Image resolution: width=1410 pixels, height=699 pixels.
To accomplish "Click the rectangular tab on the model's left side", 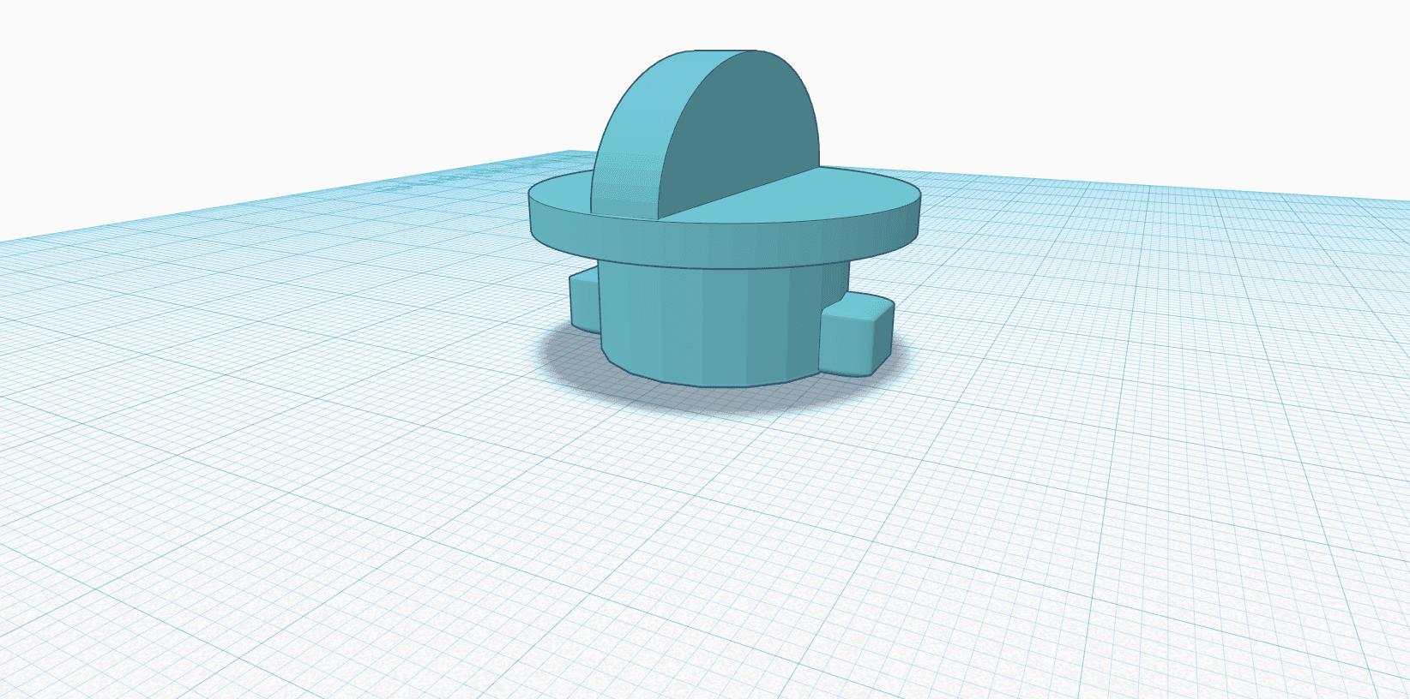I will coord(584,298).
